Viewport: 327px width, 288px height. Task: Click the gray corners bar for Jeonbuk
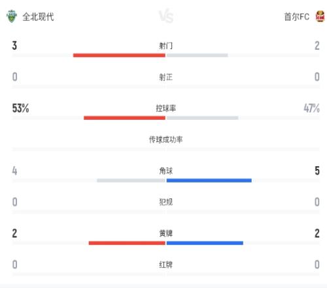[131, 181]
